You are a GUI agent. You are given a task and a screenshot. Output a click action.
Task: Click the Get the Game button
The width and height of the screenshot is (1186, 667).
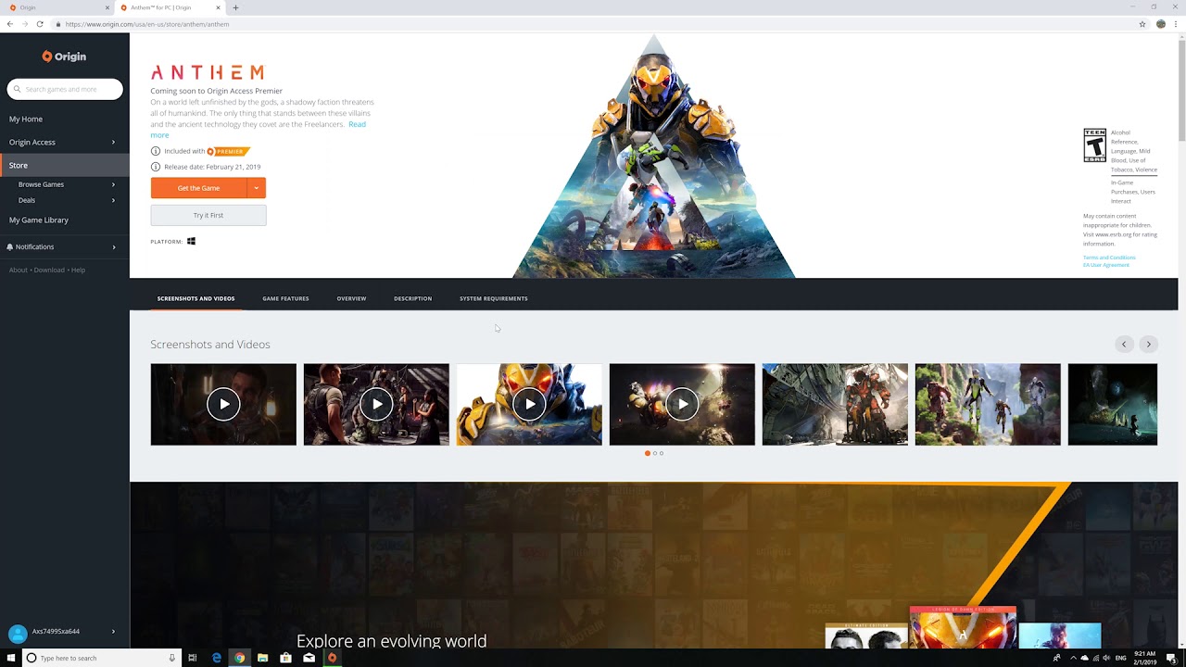tap(198, 188)
